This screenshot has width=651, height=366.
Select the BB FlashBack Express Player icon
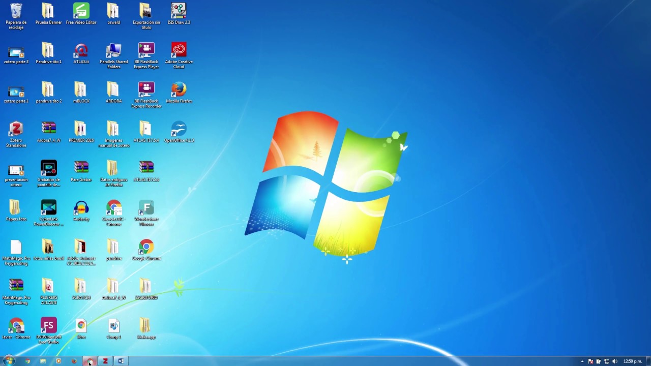[146, 56]
